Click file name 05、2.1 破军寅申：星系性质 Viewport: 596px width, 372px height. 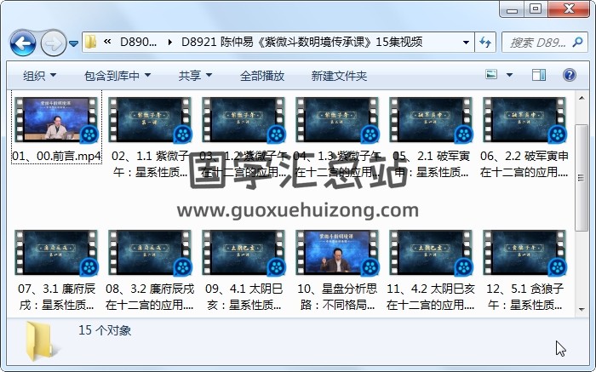tap(431, 164)
